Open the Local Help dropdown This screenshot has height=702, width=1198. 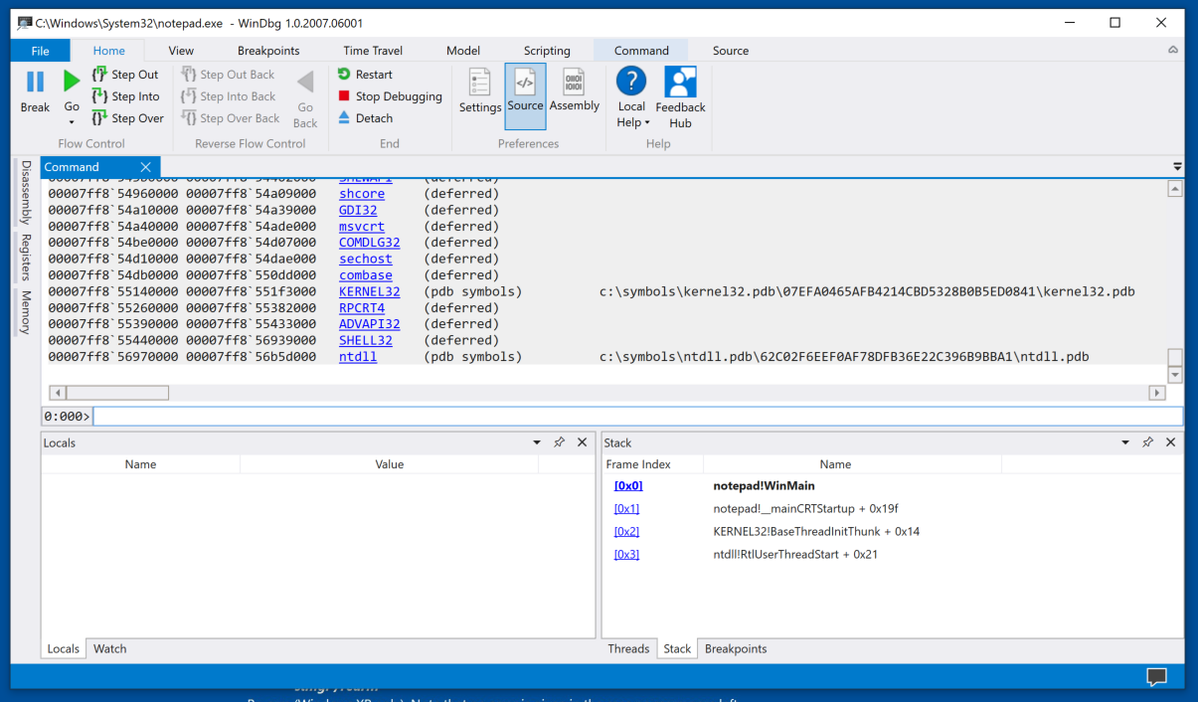point(631,122)
